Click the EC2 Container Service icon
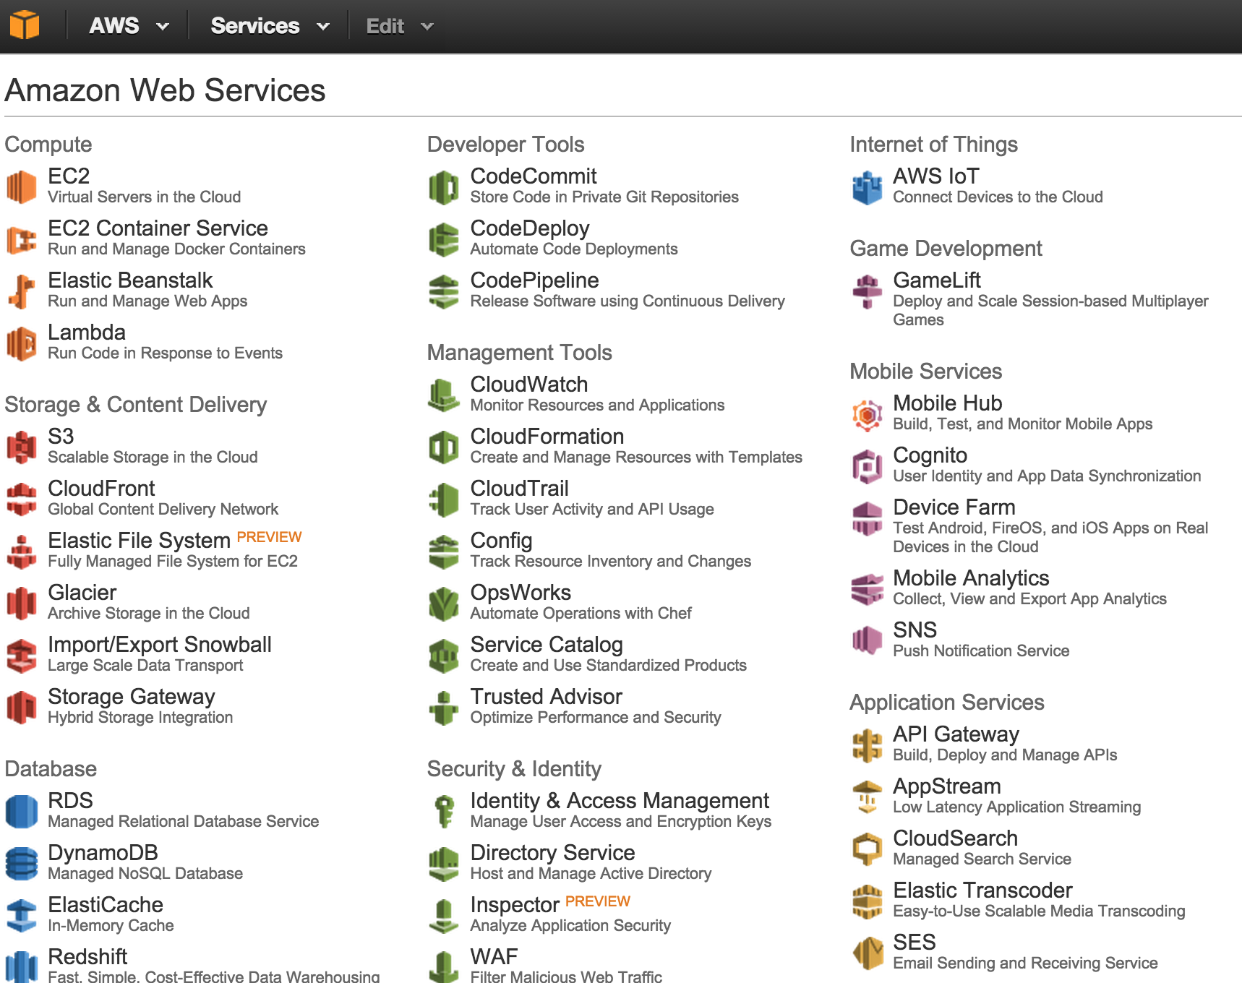This screenshot has width=1242, height=983. [x=22, y=239]
